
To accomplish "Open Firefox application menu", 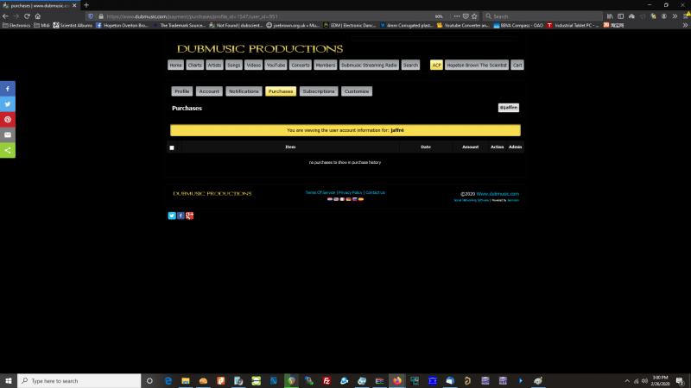I will [x=686, y=16].
